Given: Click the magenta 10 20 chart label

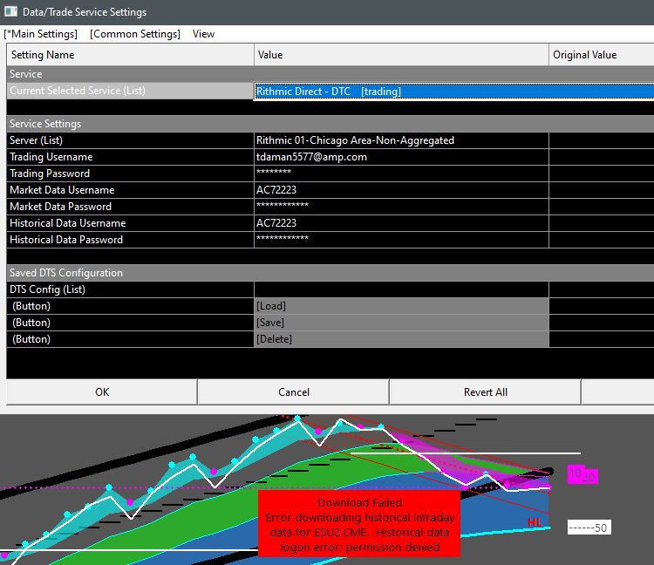Looking at the screenshot, I should 582,474.
